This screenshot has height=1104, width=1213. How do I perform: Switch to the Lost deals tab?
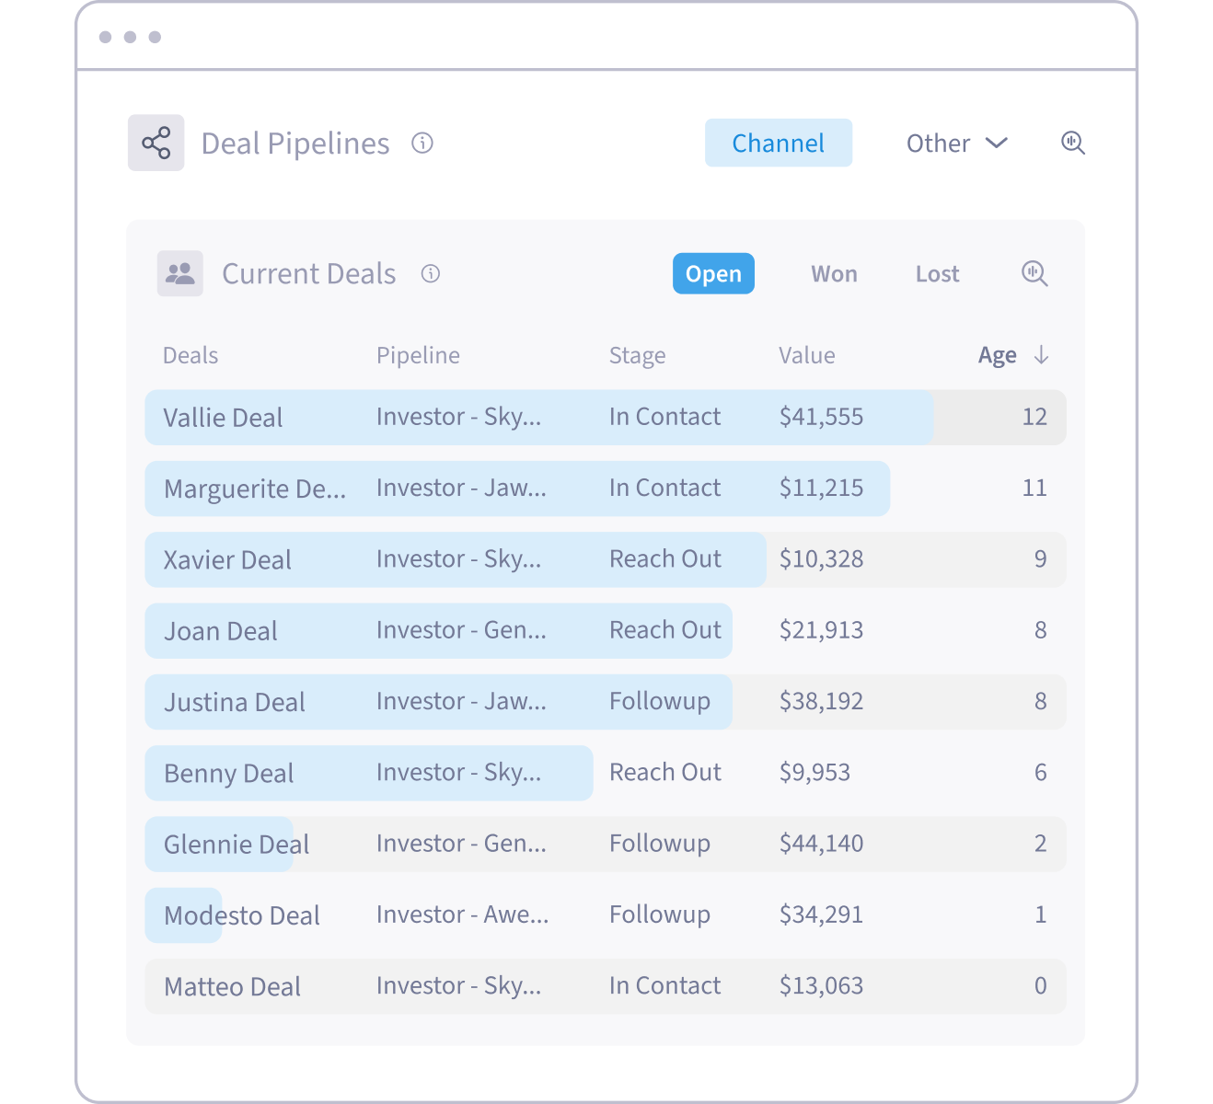(937, 273)
